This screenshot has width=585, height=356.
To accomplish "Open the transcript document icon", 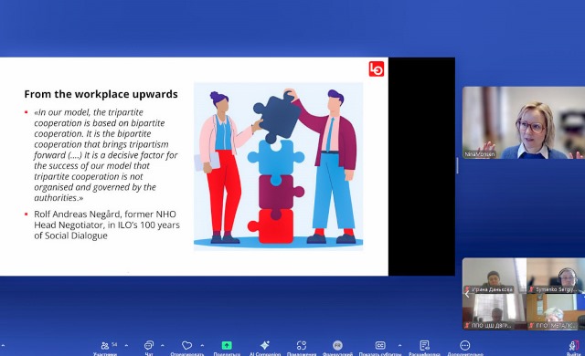I will [x=424, y=346].
